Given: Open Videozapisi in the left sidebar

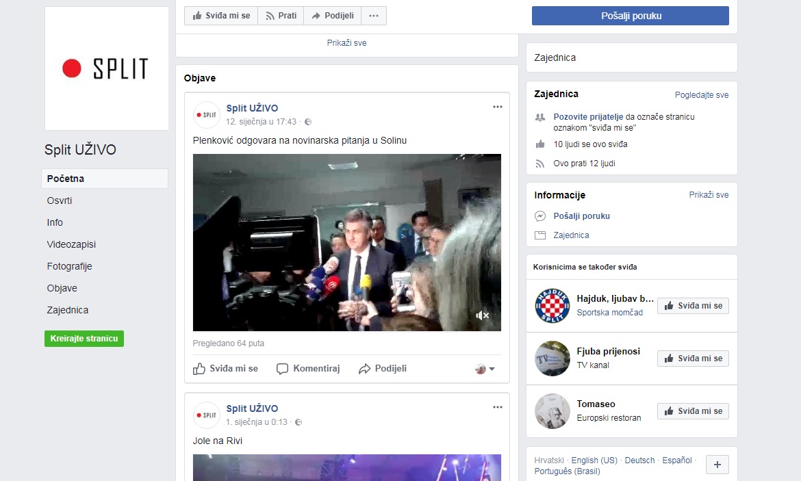Looking at the screenshot, I should (x=71, y=244).
